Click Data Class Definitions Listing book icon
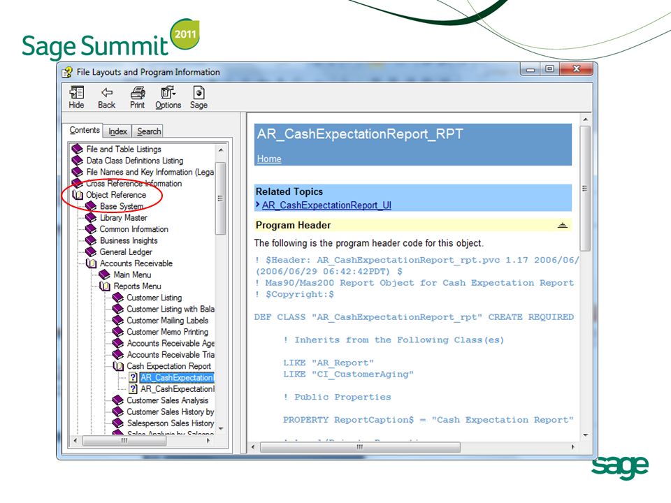The height and width of the screenshot is (503, 671). coord(78,161)
